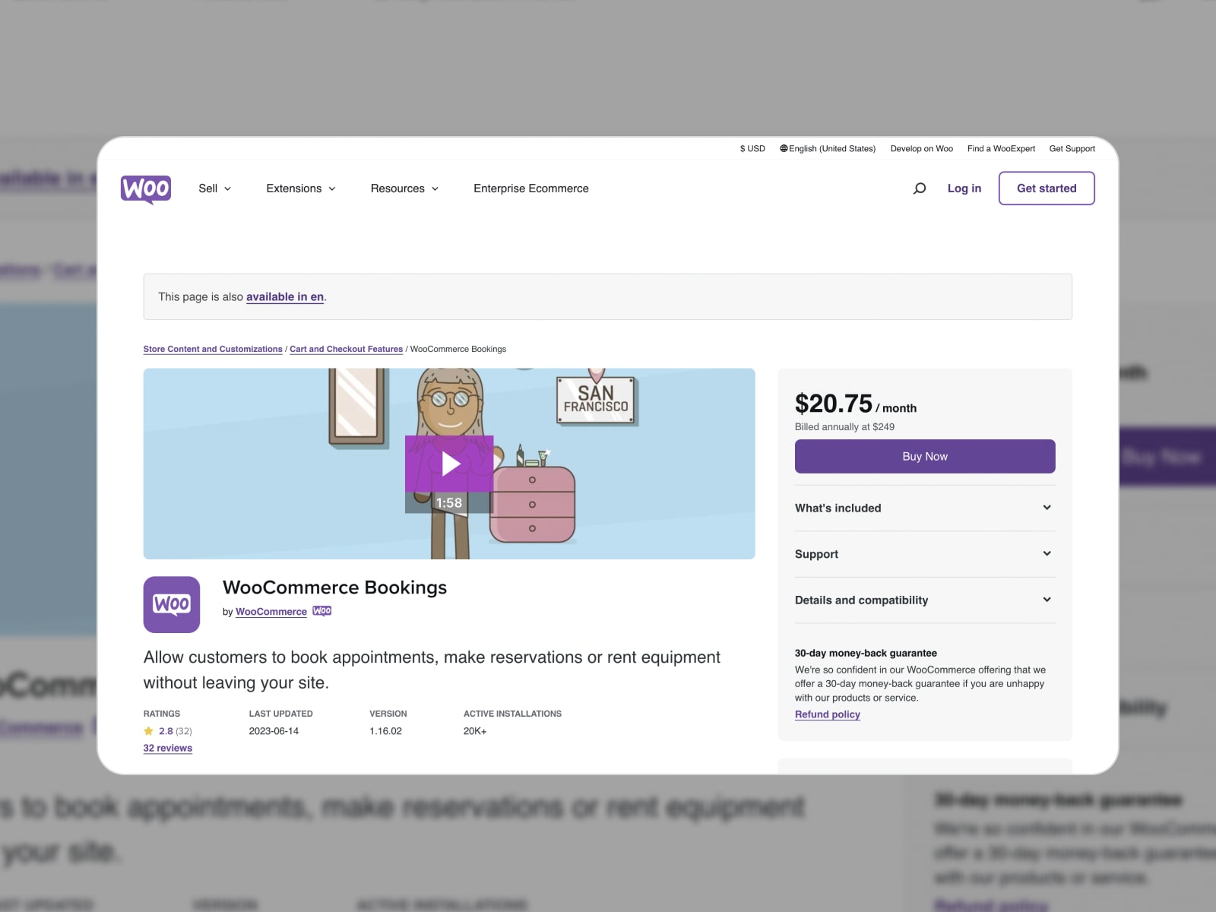Click the 30-day money-back guarantee heading
The height and width of the screenshot is (912, 1216).
tap(866, 653)
